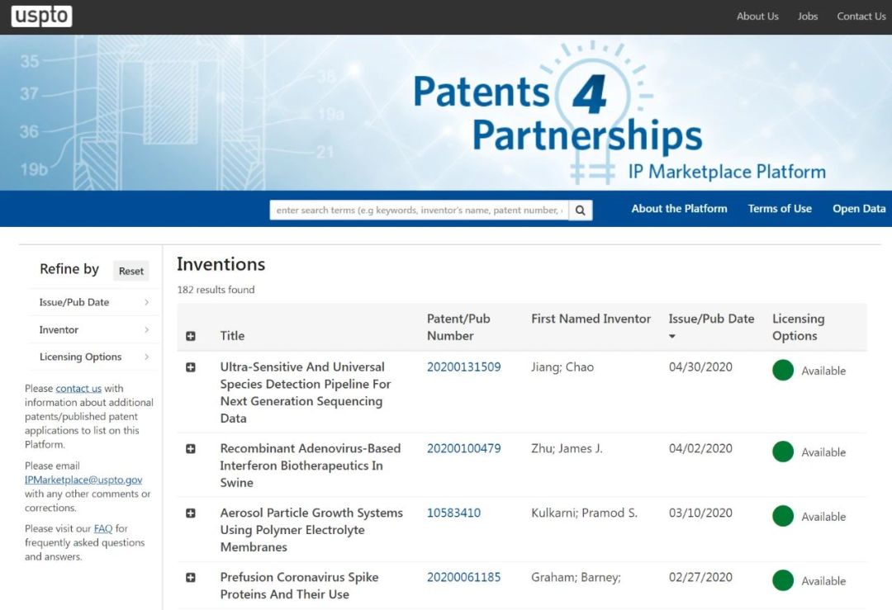Click the Patent/Pub Number column header
The width and height of the screenshot is (892, 610).
[x=458, y=328]
